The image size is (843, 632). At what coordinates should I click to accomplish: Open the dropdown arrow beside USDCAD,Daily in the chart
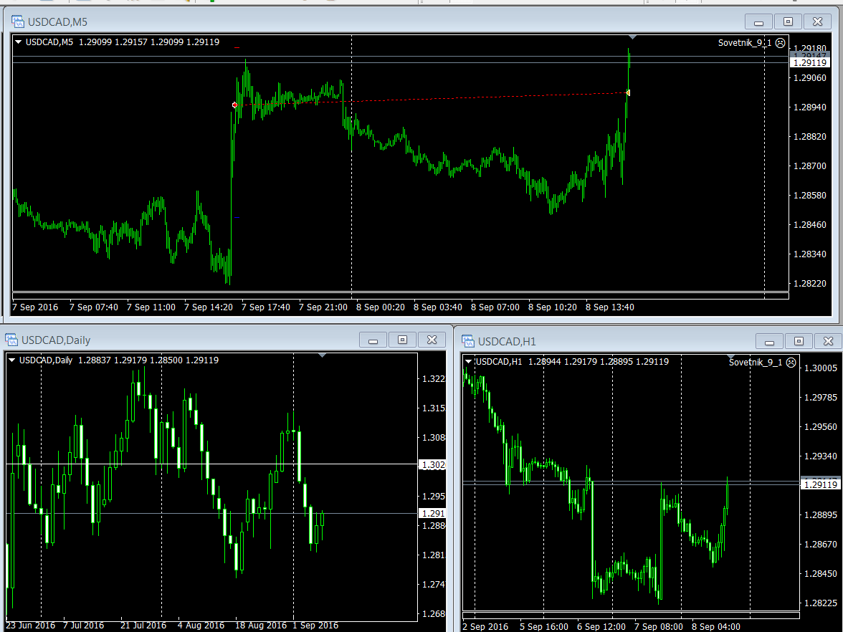11,360
